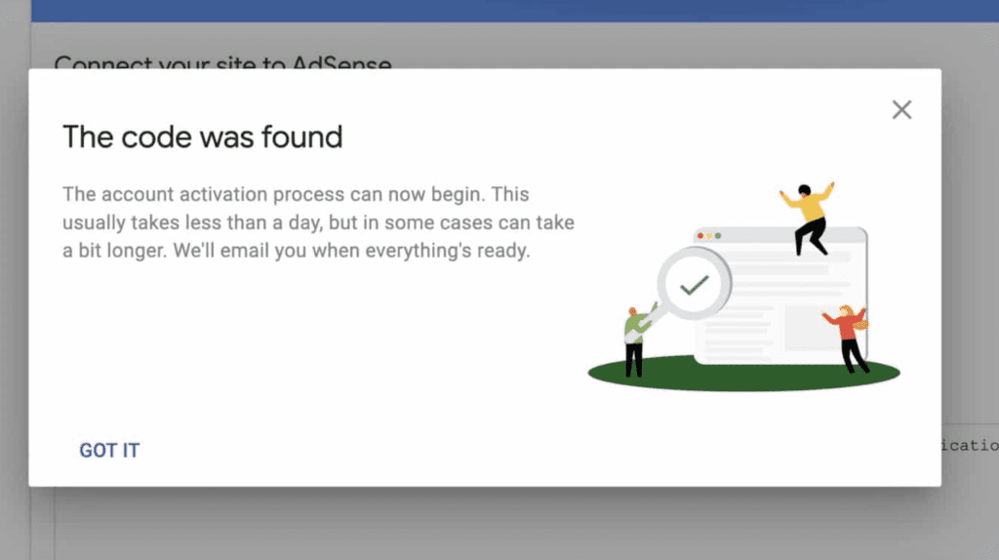This screenshot has height=560, width=999.
Task: Click the three colored dots of the illustrated browser
Action: (x=709, y=236)
